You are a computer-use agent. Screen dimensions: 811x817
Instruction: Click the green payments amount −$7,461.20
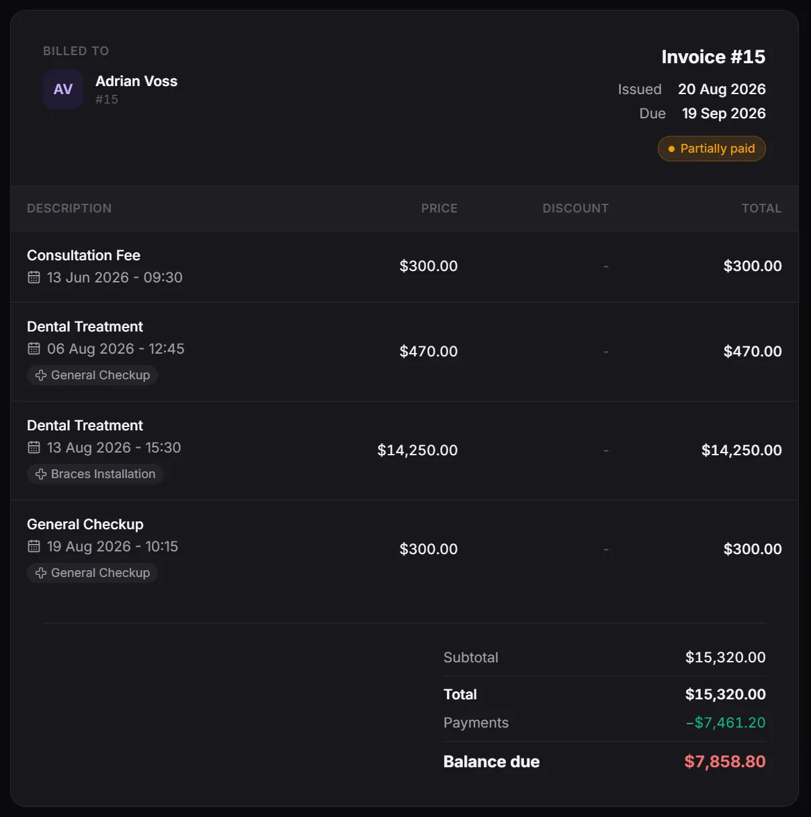point(726,723)
